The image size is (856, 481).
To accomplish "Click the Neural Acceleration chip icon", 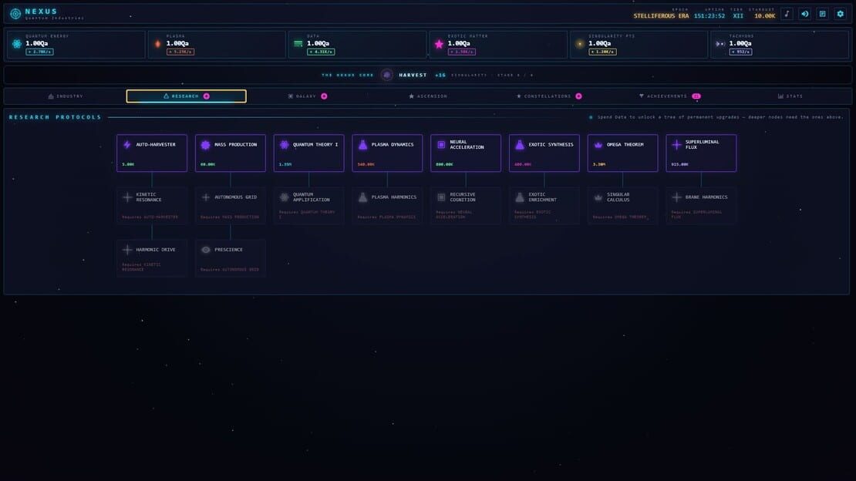I will point(441,145).
